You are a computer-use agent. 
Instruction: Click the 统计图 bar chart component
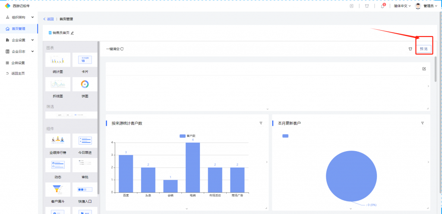click(x=58, y=59)
